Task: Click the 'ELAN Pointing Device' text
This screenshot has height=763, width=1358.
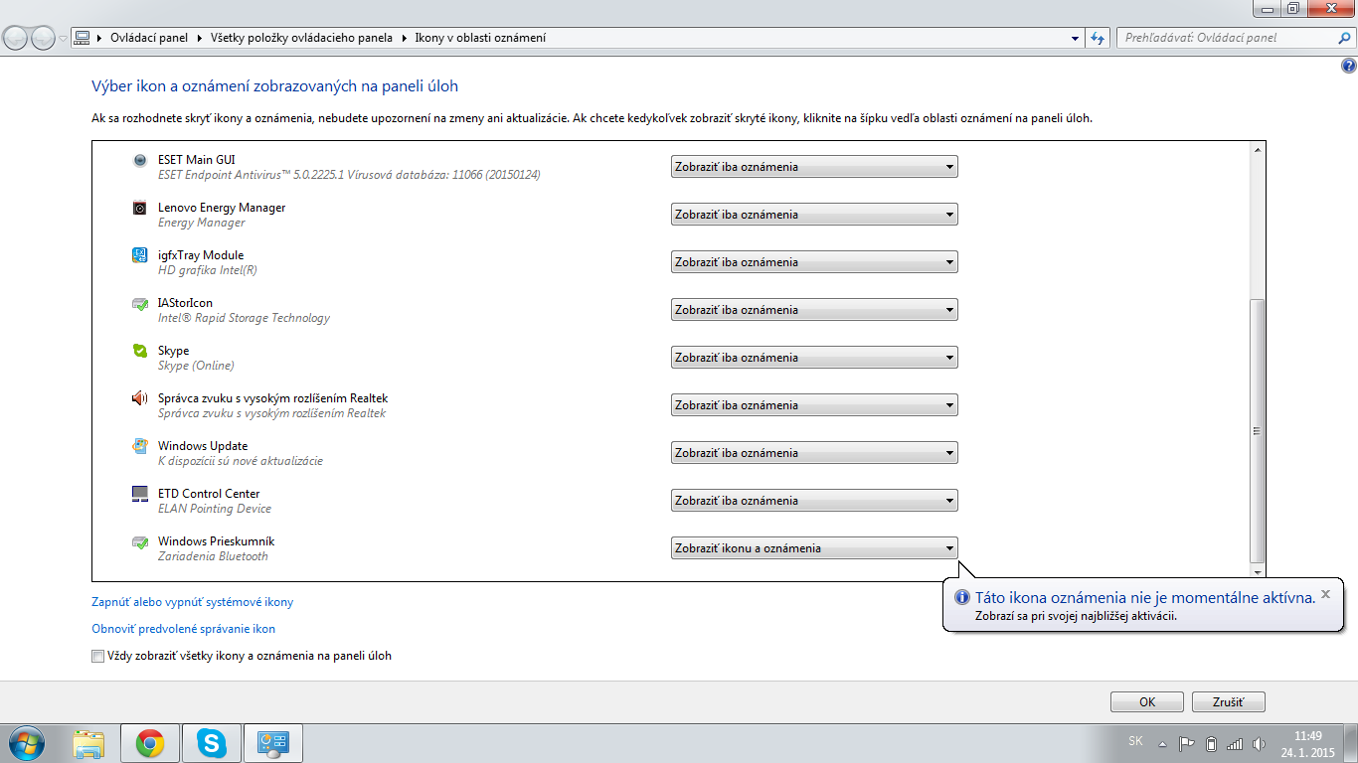Action: [215, 509]
